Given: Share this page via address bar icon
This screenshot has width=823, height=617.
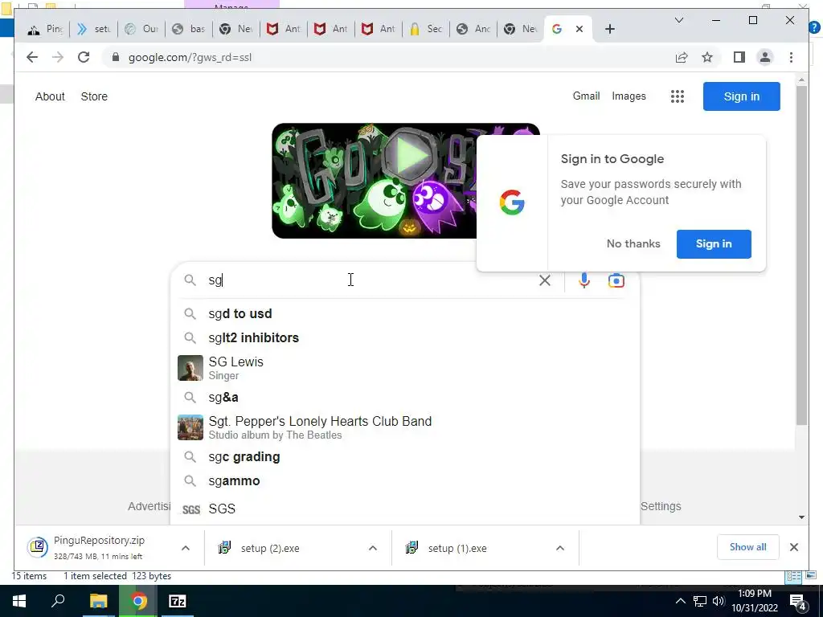Looking at the screenshot, I should point(682,57).
